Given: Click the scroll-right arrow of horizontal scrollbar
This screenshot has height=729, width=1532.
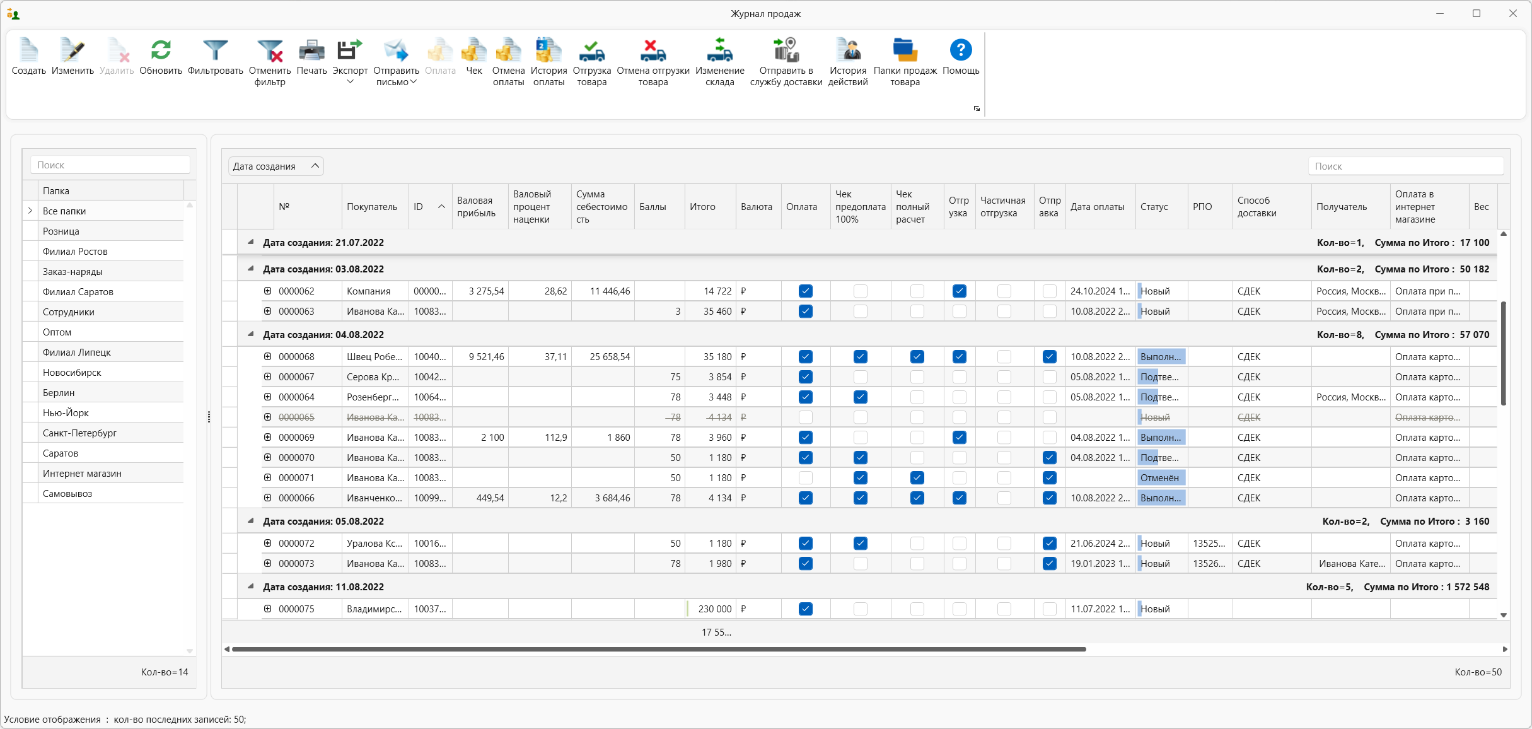Looking at the screenshot, I should pos(1505,649).
